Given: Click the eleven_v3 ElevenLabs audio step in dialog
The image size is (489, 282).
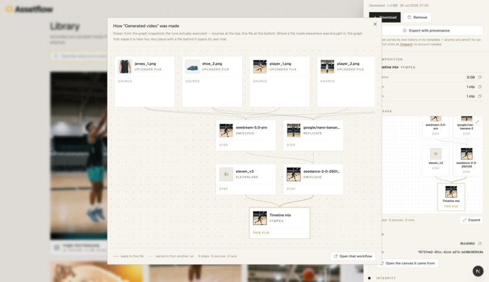Looking at the screenshot, I should pos(246,180).
